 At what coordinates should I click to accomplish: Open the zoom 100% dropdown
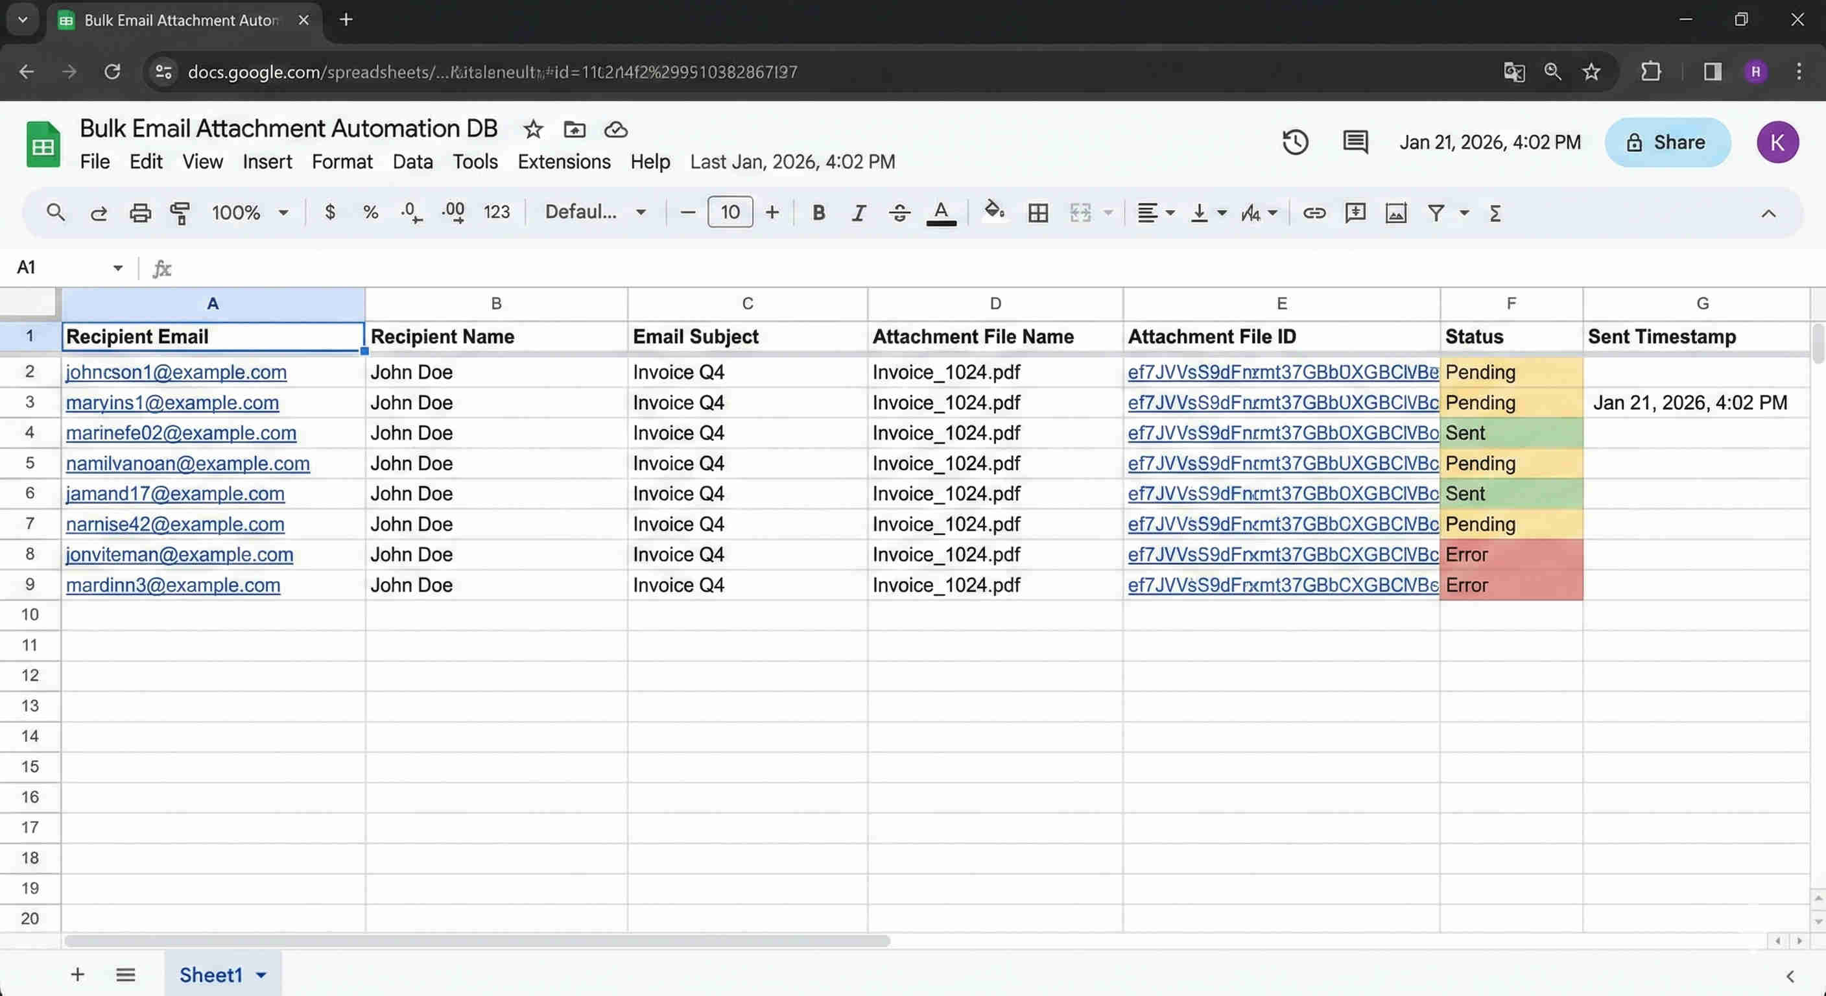[x=250, y=212]
